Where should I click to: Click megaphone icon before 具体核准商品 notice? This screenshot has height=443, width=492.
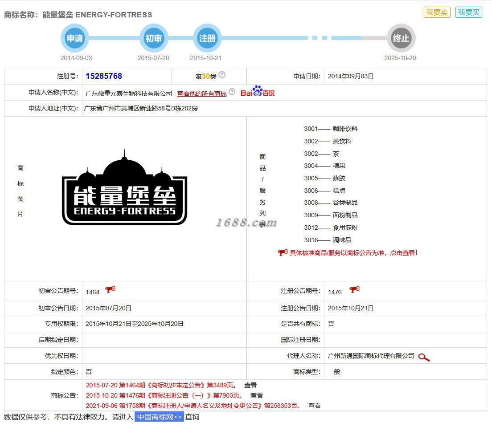coord(283,252)
